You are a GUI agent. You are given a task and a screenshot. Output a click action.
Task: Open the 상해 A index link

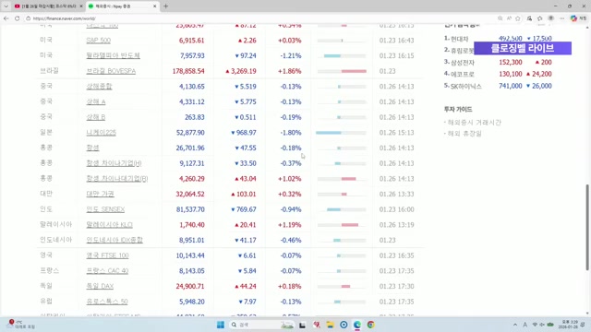point(96,101)
